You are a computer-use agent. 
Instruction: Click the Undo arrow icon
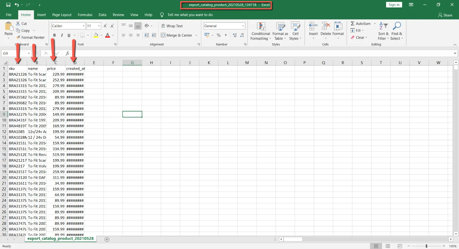(x=17, y=5)
